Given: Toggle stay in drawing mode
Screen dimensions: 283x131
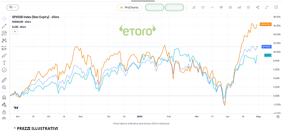Looking at the screenshot, I should click(x=4, y=104).
